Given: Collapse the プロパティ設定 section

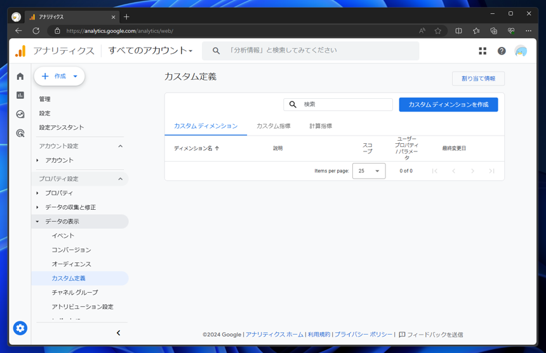Looking at the screenshot, I should (120, 179).
